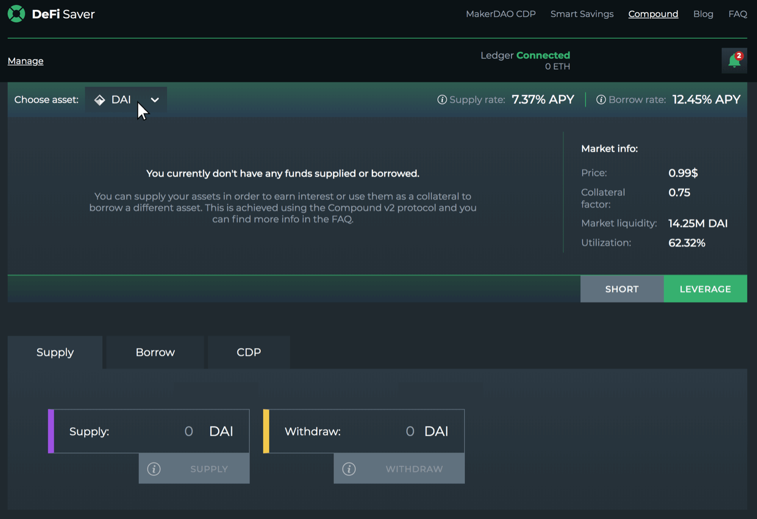Click the DAI diamond asset icon
The image size is (757, 519).
[100, 100]
